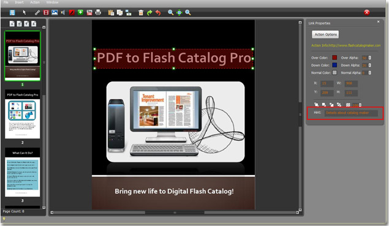The width and height of the screenshot is (389, 226).
Task: Open the Window menu
Action: point(52,2)
